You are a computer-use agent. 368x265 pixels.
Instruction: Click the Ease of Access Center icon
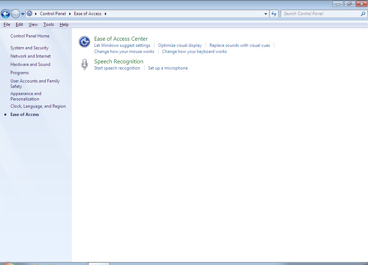[x=84, y=42]
